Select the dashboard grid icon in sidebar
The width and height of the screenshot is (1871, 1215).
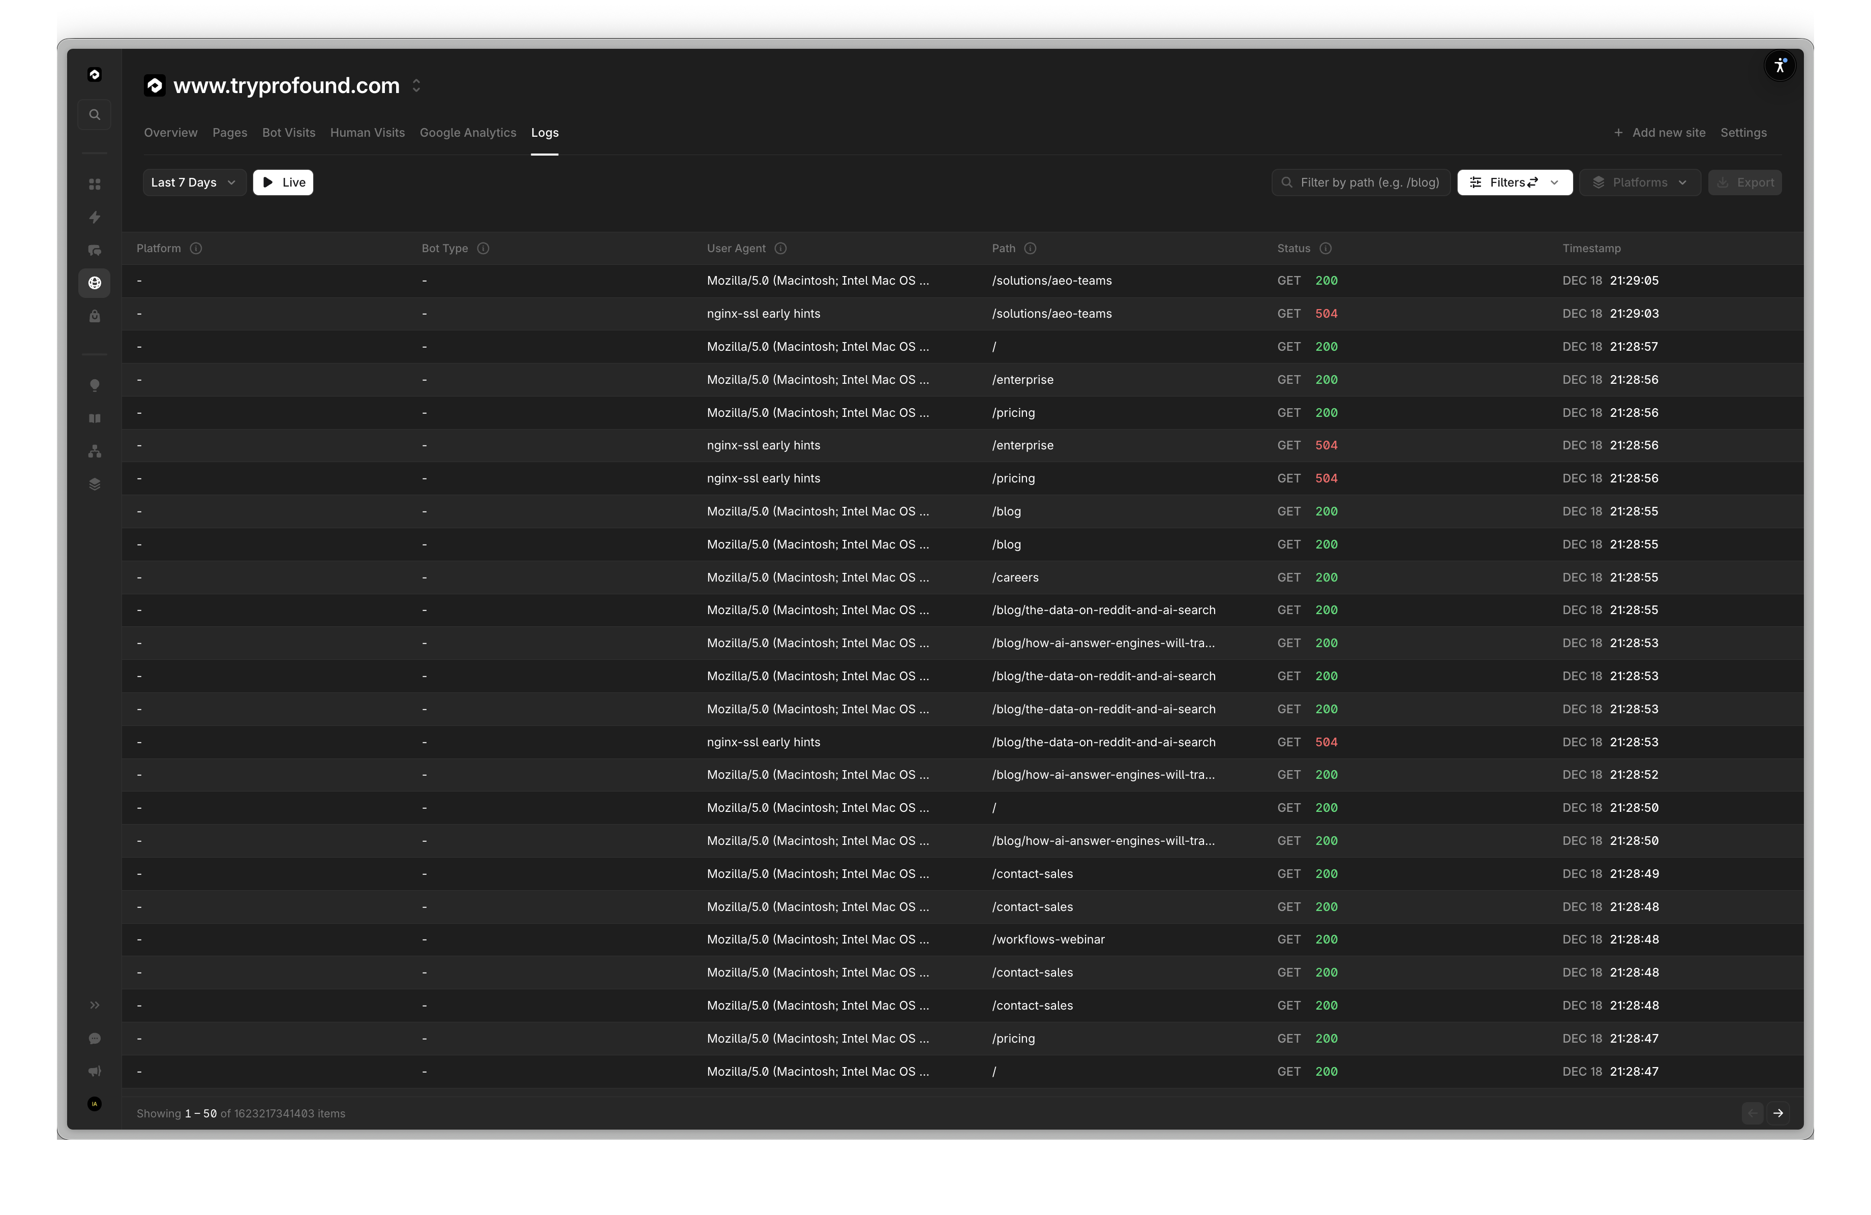[95, 184]
